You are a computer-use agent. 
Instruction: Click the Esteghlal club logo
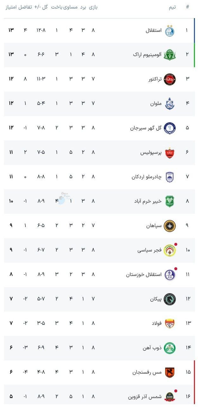coord(170,31)
